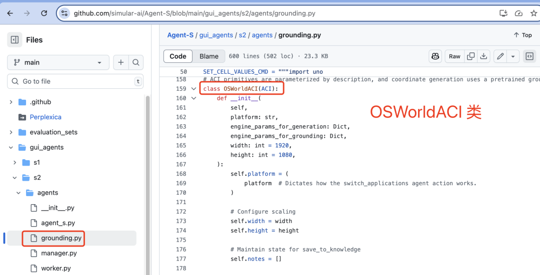Click the s1 folder name
The image size is (540, 275).
click(x=37, y=163)
